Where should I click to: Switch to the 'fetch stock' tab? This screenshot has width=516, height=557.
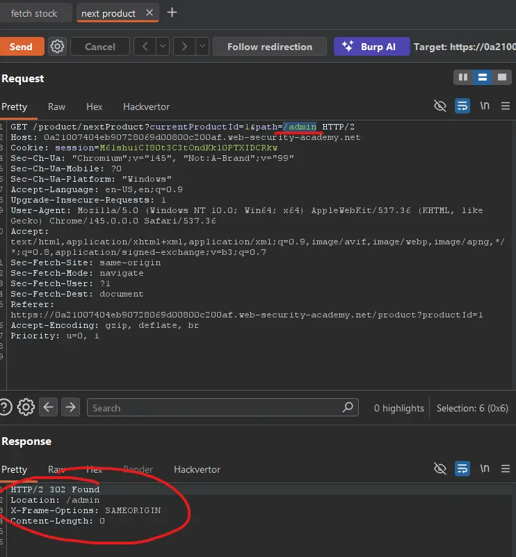pyautogui.click(x=34, y=13)
